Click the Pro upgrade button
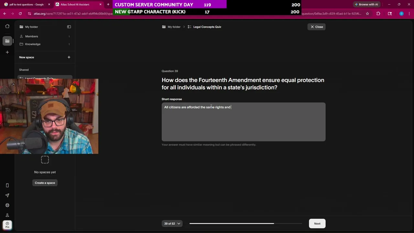Screen dimensions: 414x233 pos(7,225)
